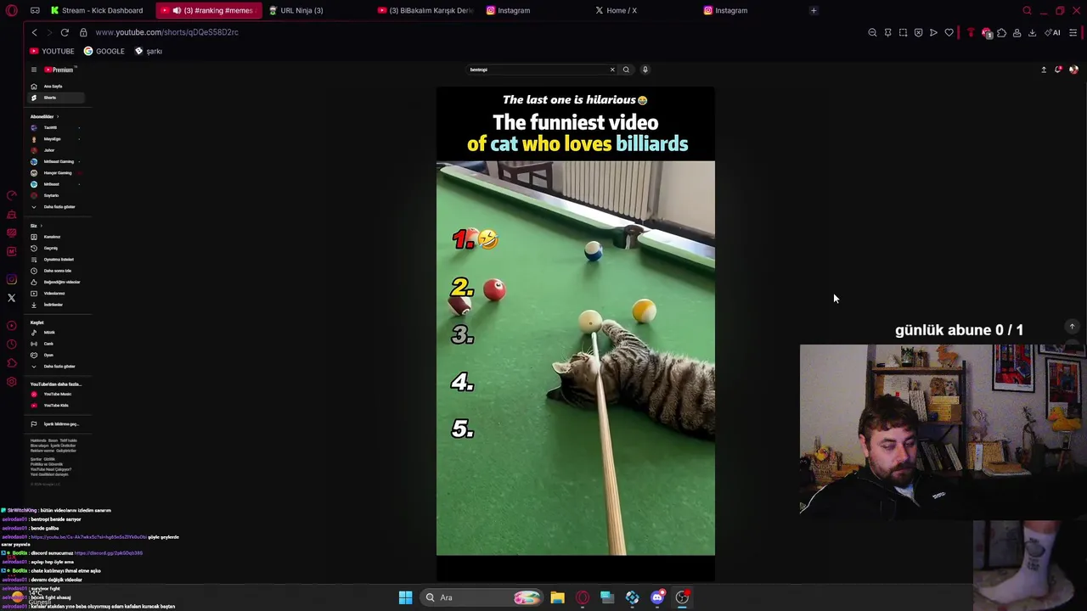Image resolution: width=1087 pixels, height=611 pixels.
Task: Open the browser tab search magnifier
Action: click(x=1027, y=10)
